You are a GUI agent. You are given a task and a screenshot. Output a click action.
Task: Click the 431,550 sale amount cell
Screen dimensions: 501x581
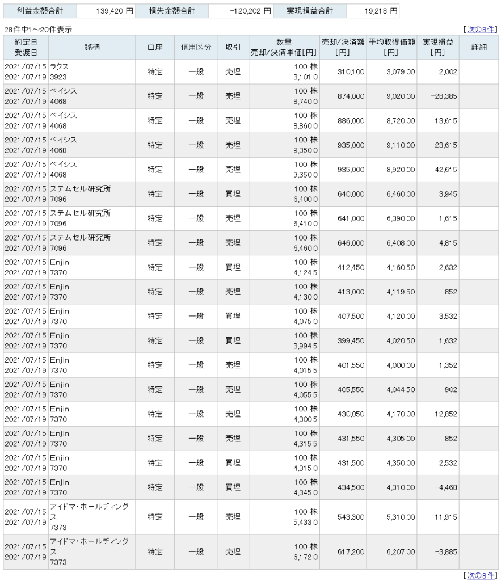click(x=343, y=439)
